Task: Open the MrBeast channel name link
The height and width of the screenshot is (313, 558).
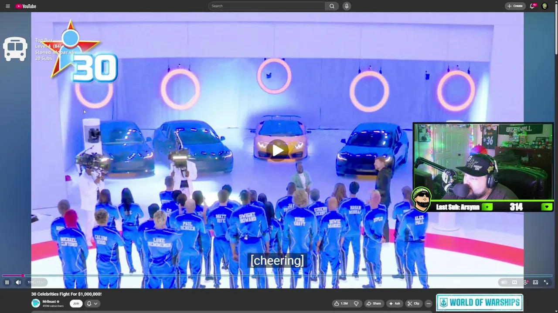Action: tap(49, 302)
